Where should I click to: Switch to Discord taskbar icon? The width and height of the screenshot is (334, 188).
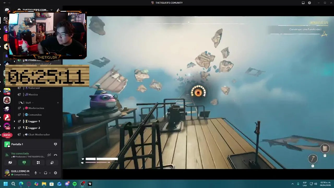click(67, 184)
